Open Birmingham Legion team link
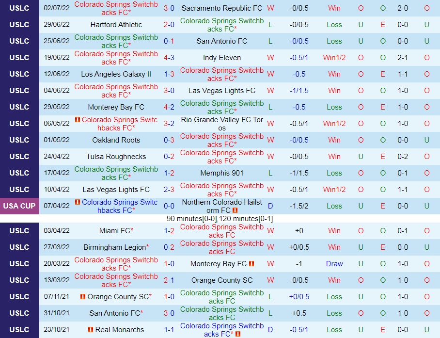This screenshot has height=338, width=440. tap(116, 247)
